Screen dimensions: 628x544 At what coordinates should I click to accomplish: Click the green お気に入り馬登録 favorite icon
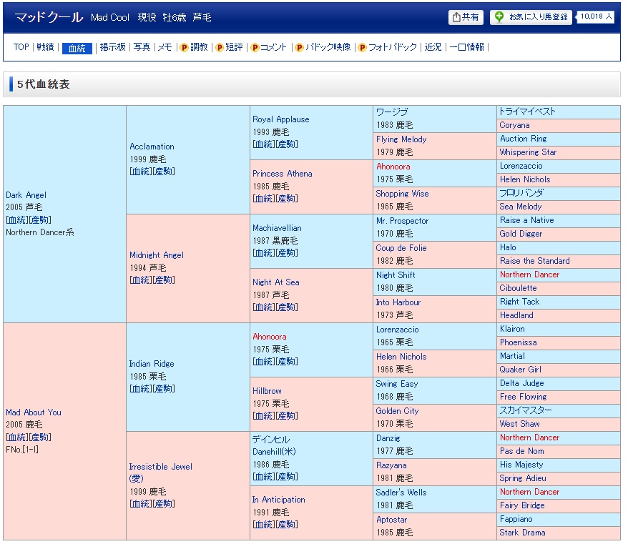[499, 17]
